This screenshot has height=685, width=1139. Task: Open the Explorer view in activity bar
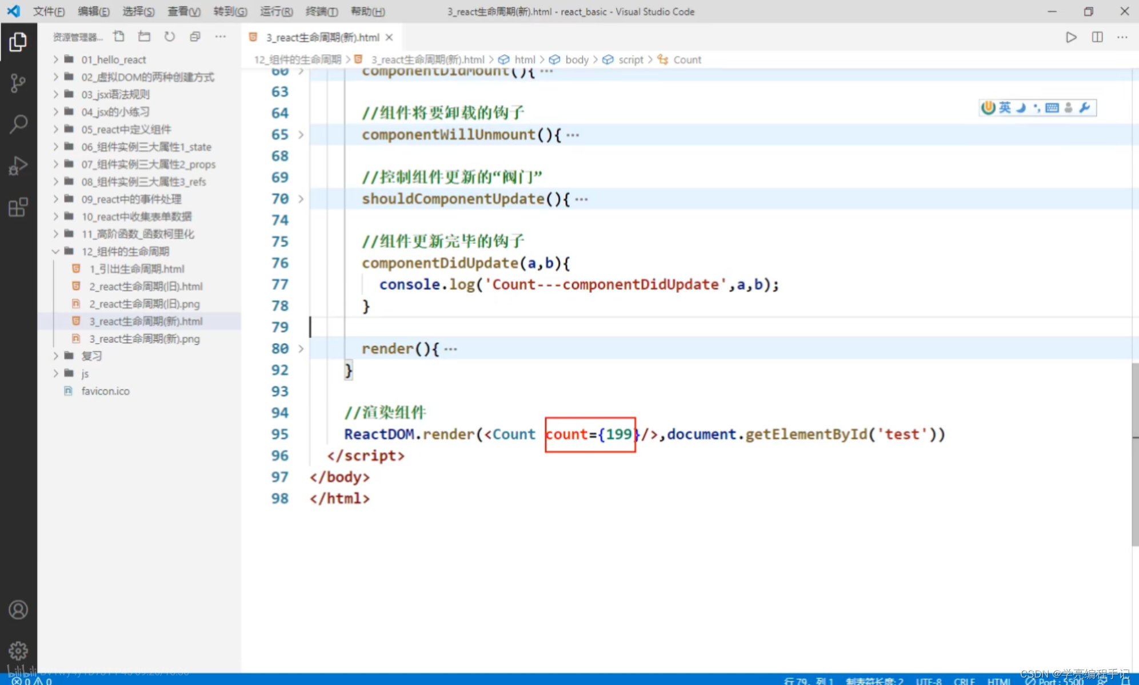point(18,42)
